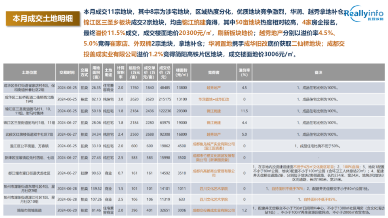This screenshot has width=388, height=218.
Task: Click the land area value 50.18
Action: [96, 111]
